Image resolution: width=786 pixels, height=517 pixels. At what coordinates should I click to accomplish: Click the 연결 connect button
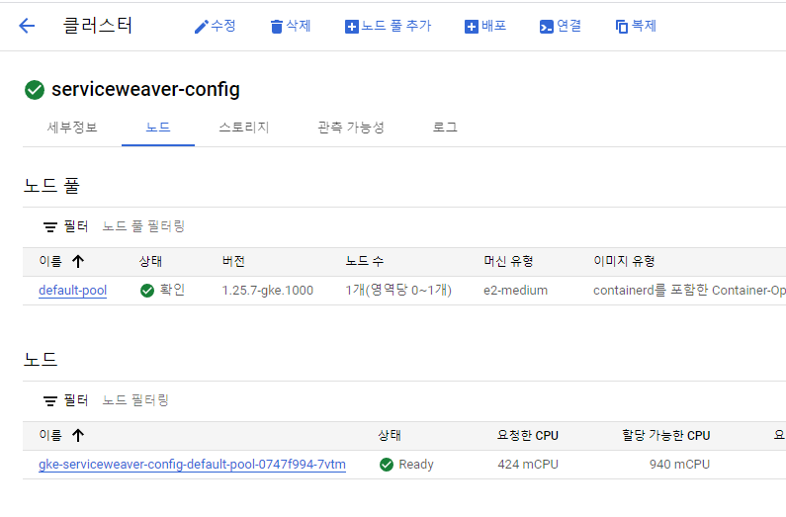pyautogui.click(x=560, y=26)
